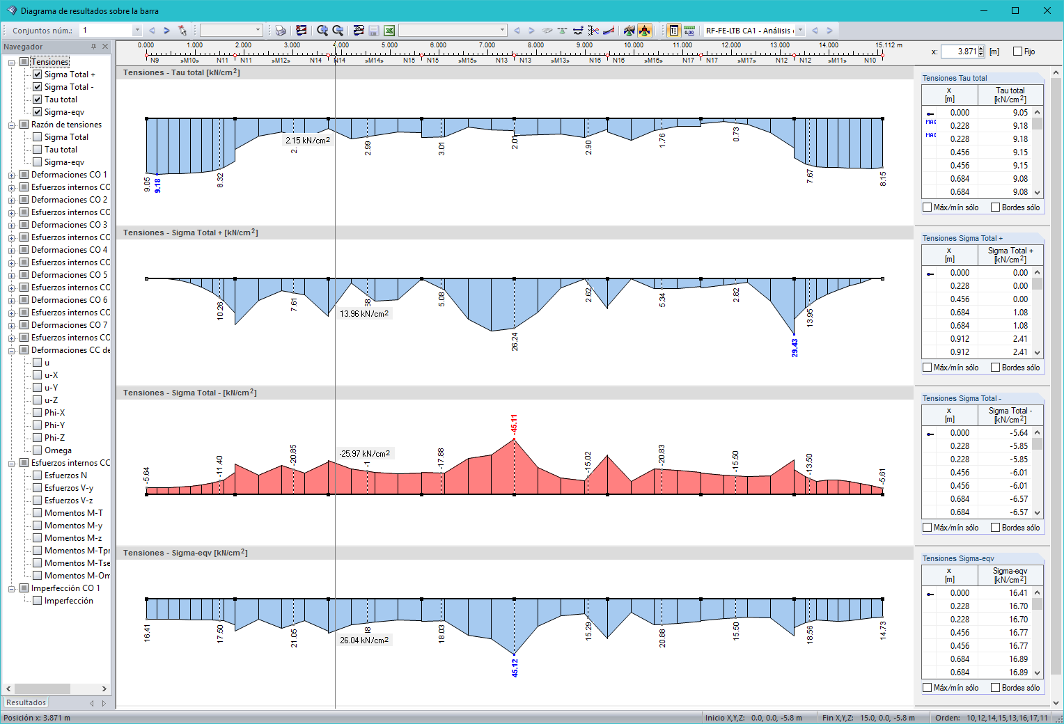Image resolution: width=1064 pixels, height=724 pixels.
Task: Click the flag-like icon right of the printer
Action: coord(301,31)
